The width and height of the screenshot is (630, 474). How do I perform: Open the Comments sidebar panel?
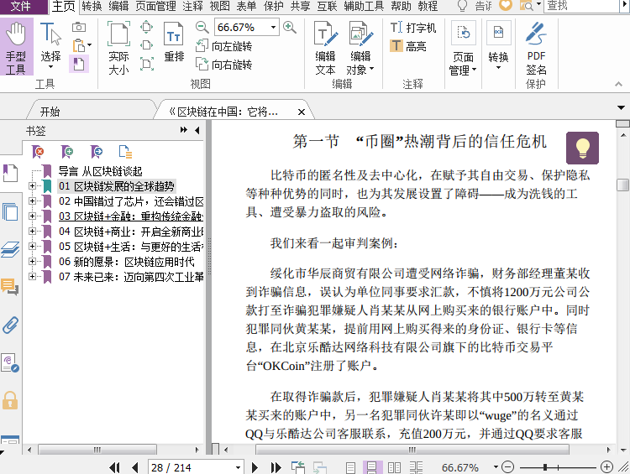coord(10,287)
